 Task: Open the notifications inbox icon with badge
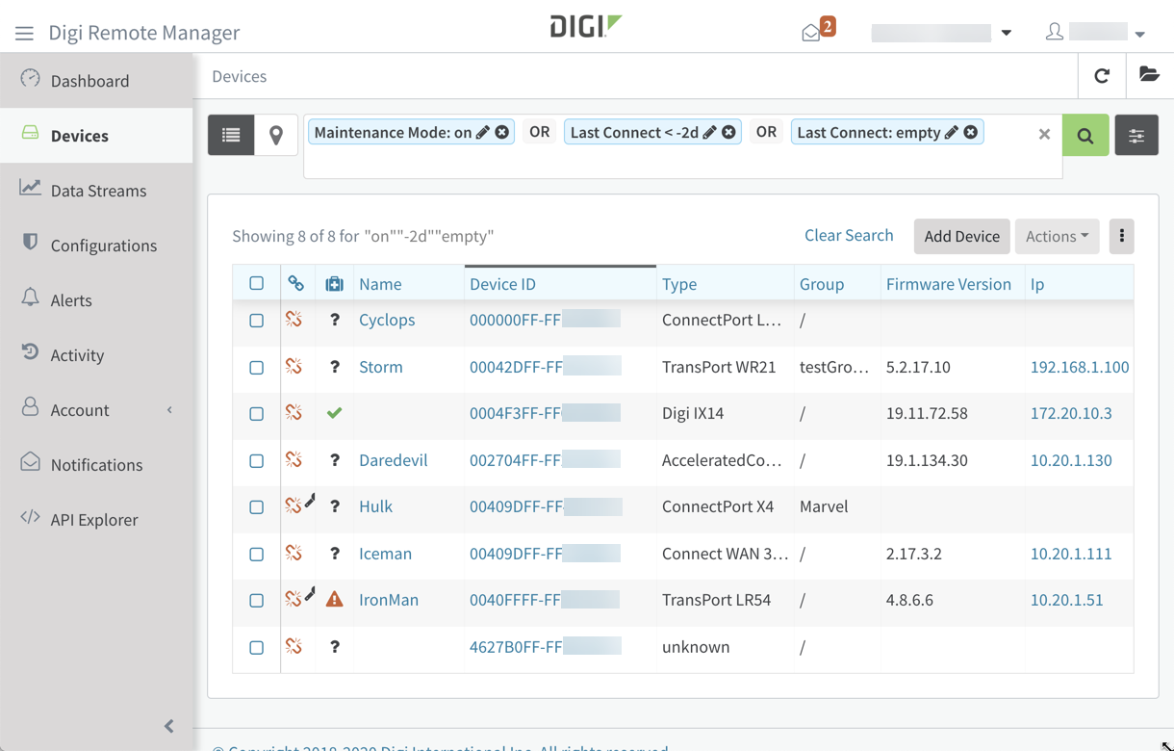(x=817, y=30)
